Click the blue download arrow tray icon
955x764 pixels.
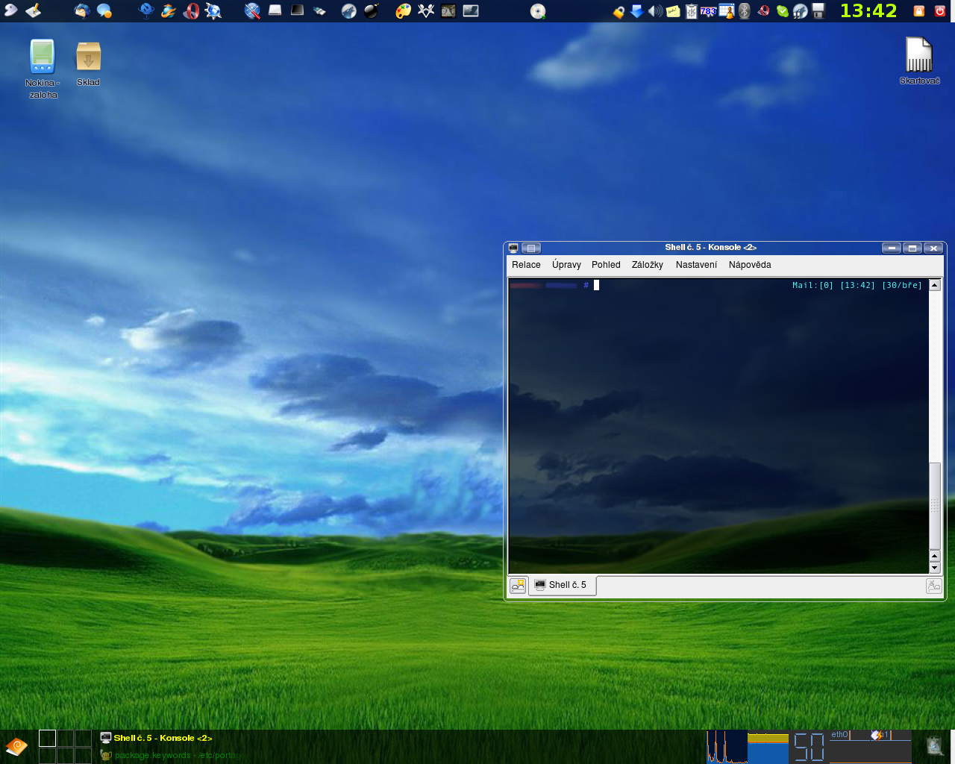point(636,11)
